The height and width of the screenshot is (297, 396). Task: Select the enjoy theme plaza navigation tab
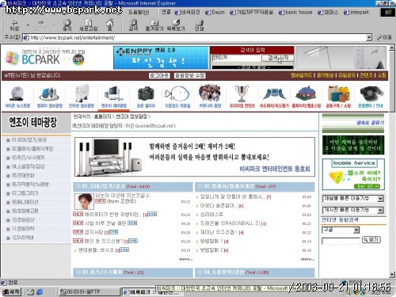tap(113, 97)
